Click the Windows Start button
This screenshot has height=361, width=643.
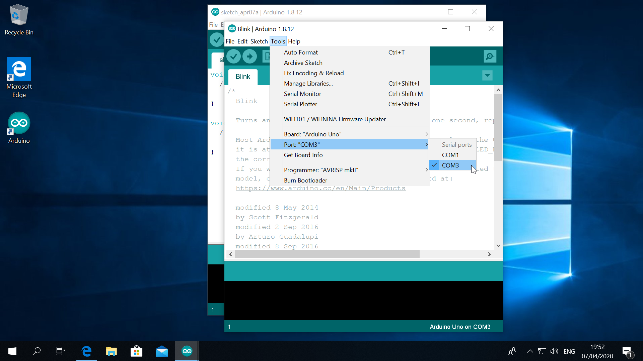click(x=12, y=351)
